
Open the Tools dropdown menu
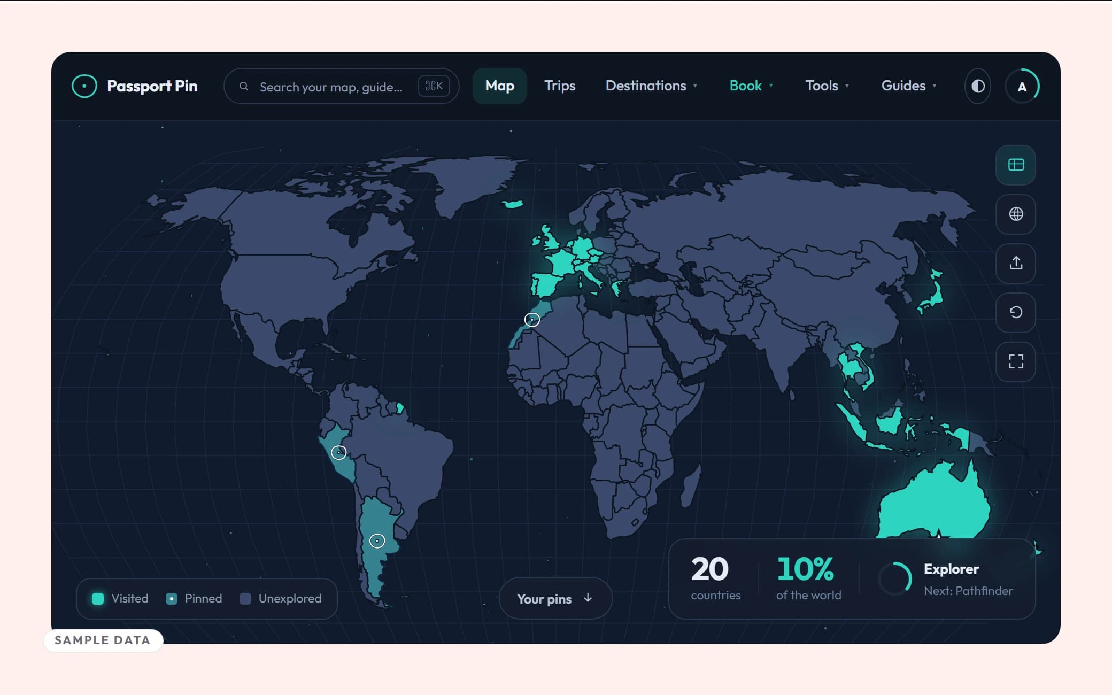pos(827,86)
